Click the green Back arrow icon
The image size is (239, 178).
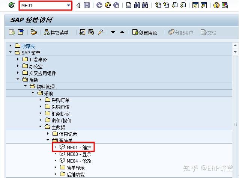coord(99,5)
